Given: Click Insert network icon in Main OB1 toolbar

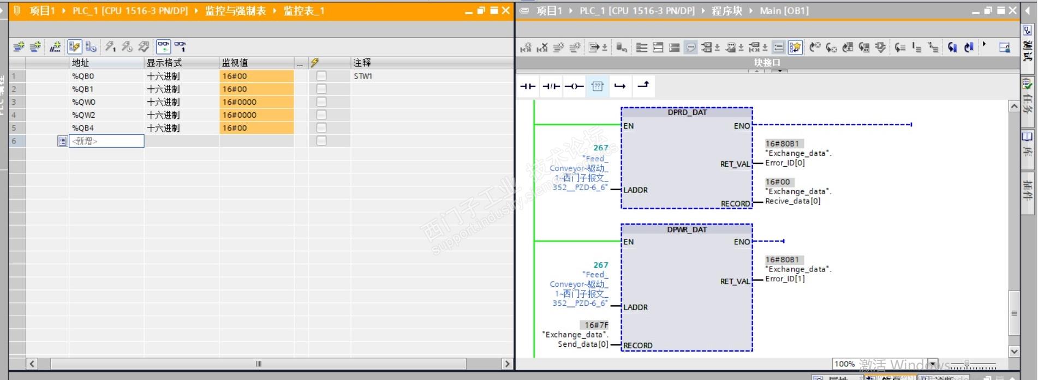Looking at the screenshot, I should (x=526, y=48).
